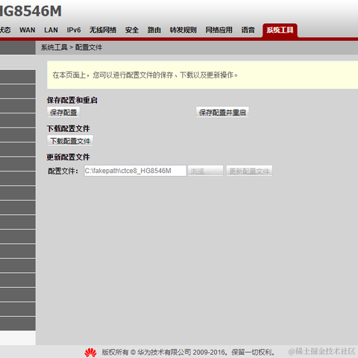
Task: Open the 语音 tab
Action: pos(248,30)
